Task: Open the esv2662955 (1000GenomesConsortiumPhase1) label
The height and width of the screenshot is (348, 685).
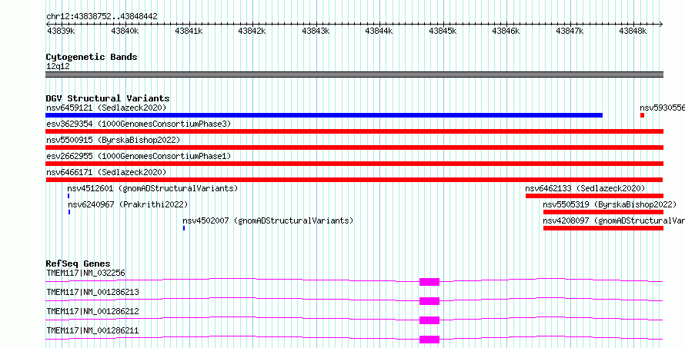Action: click(139, 156)
